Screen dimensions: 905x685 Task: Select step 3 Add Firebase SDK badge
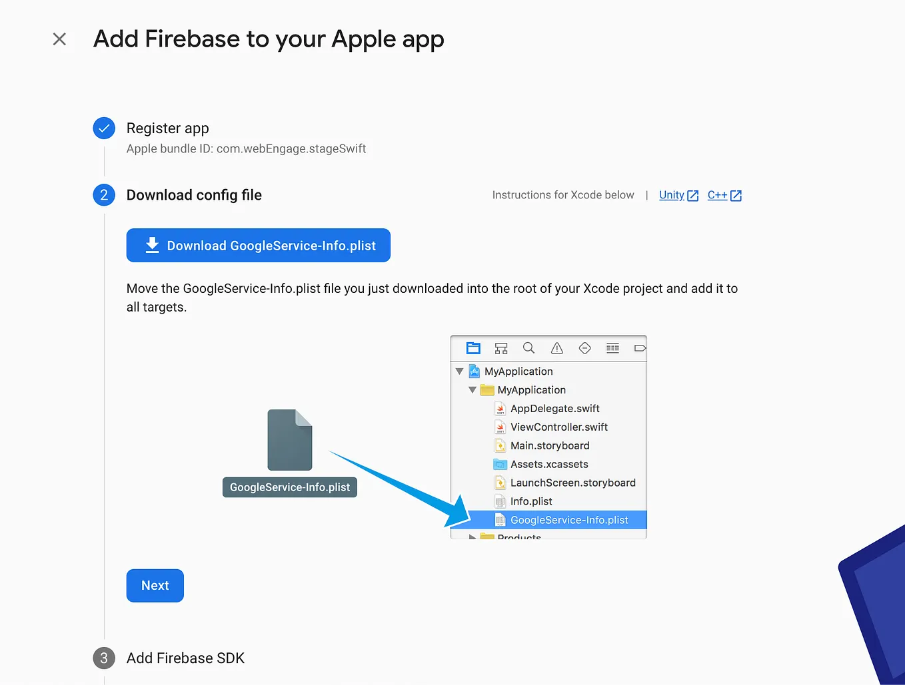[104, 658]
